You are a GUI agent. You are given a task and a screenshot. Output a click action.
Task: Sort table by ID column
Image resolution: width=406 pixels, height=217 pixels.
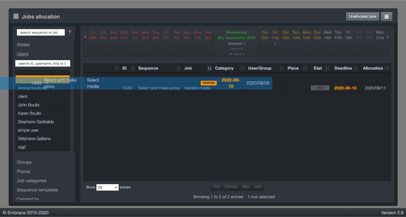click(129, 68)
